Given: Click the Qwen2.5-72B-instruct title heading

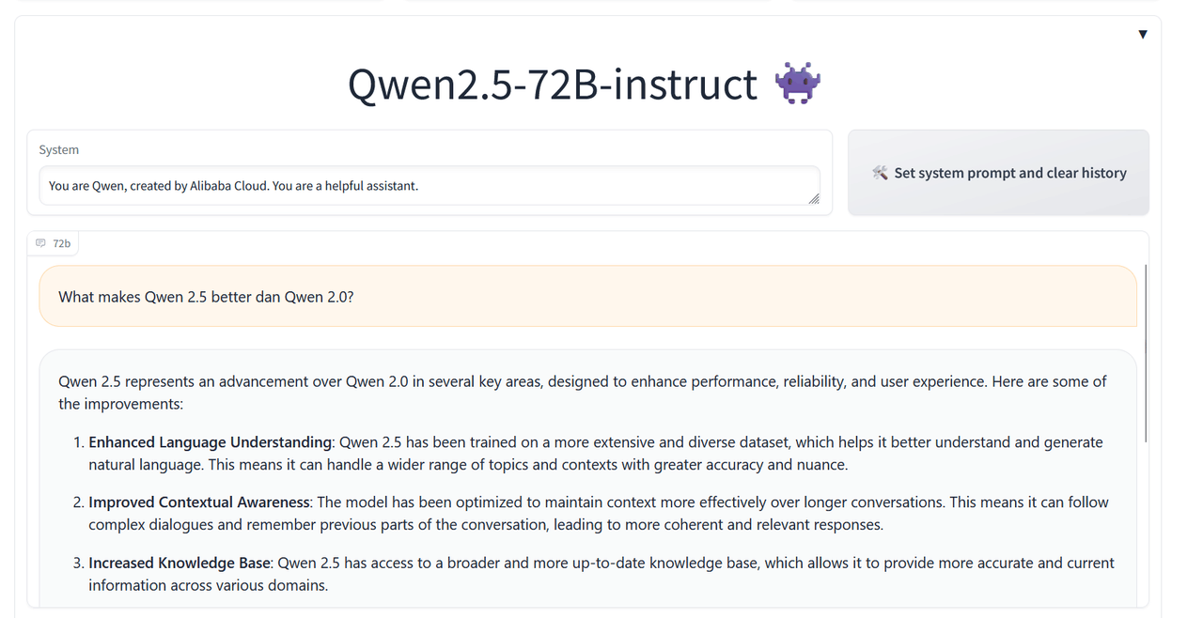Looking at the screenshot, I should click(553, 85).
